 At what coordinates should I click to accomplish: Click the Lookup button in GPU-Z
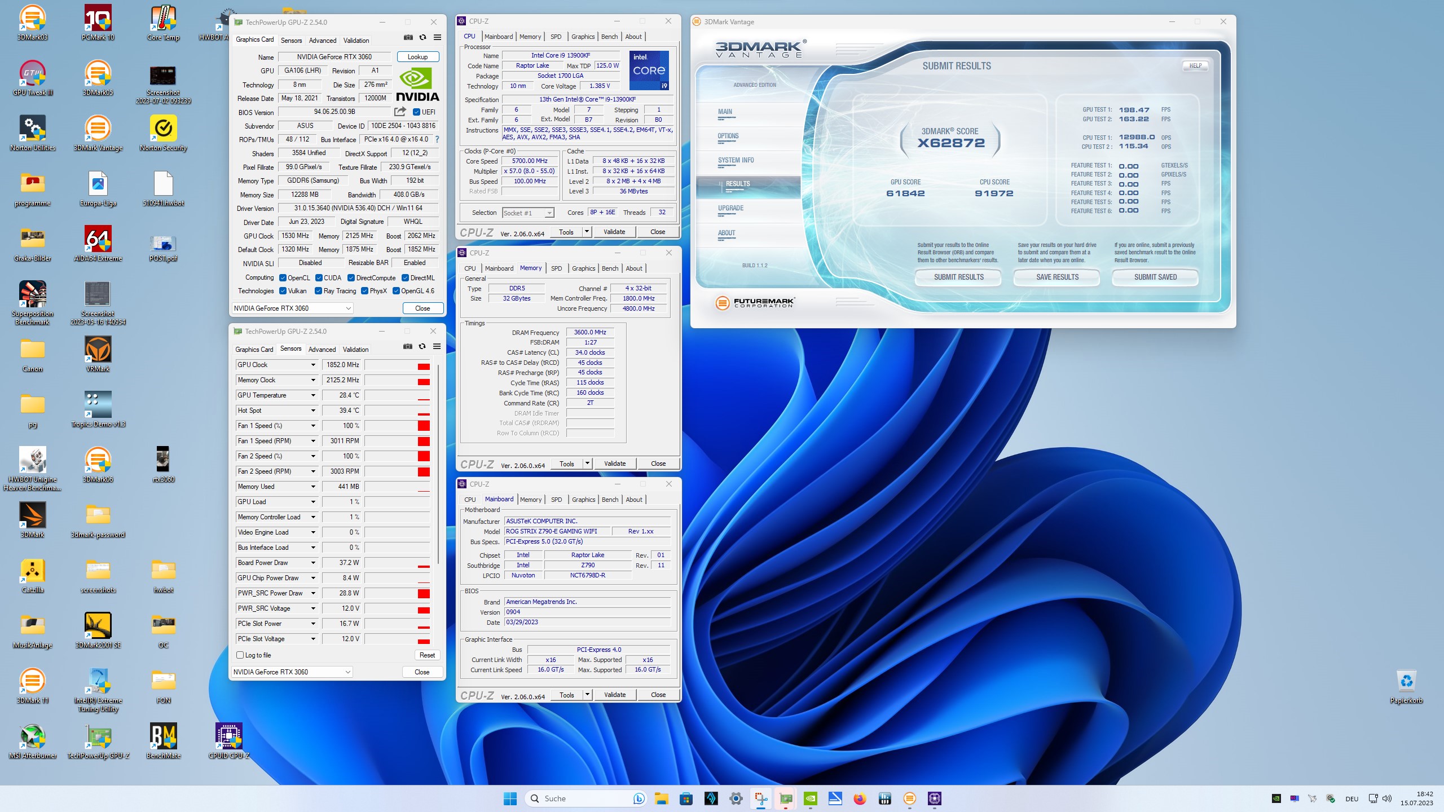tap(417, 56)
